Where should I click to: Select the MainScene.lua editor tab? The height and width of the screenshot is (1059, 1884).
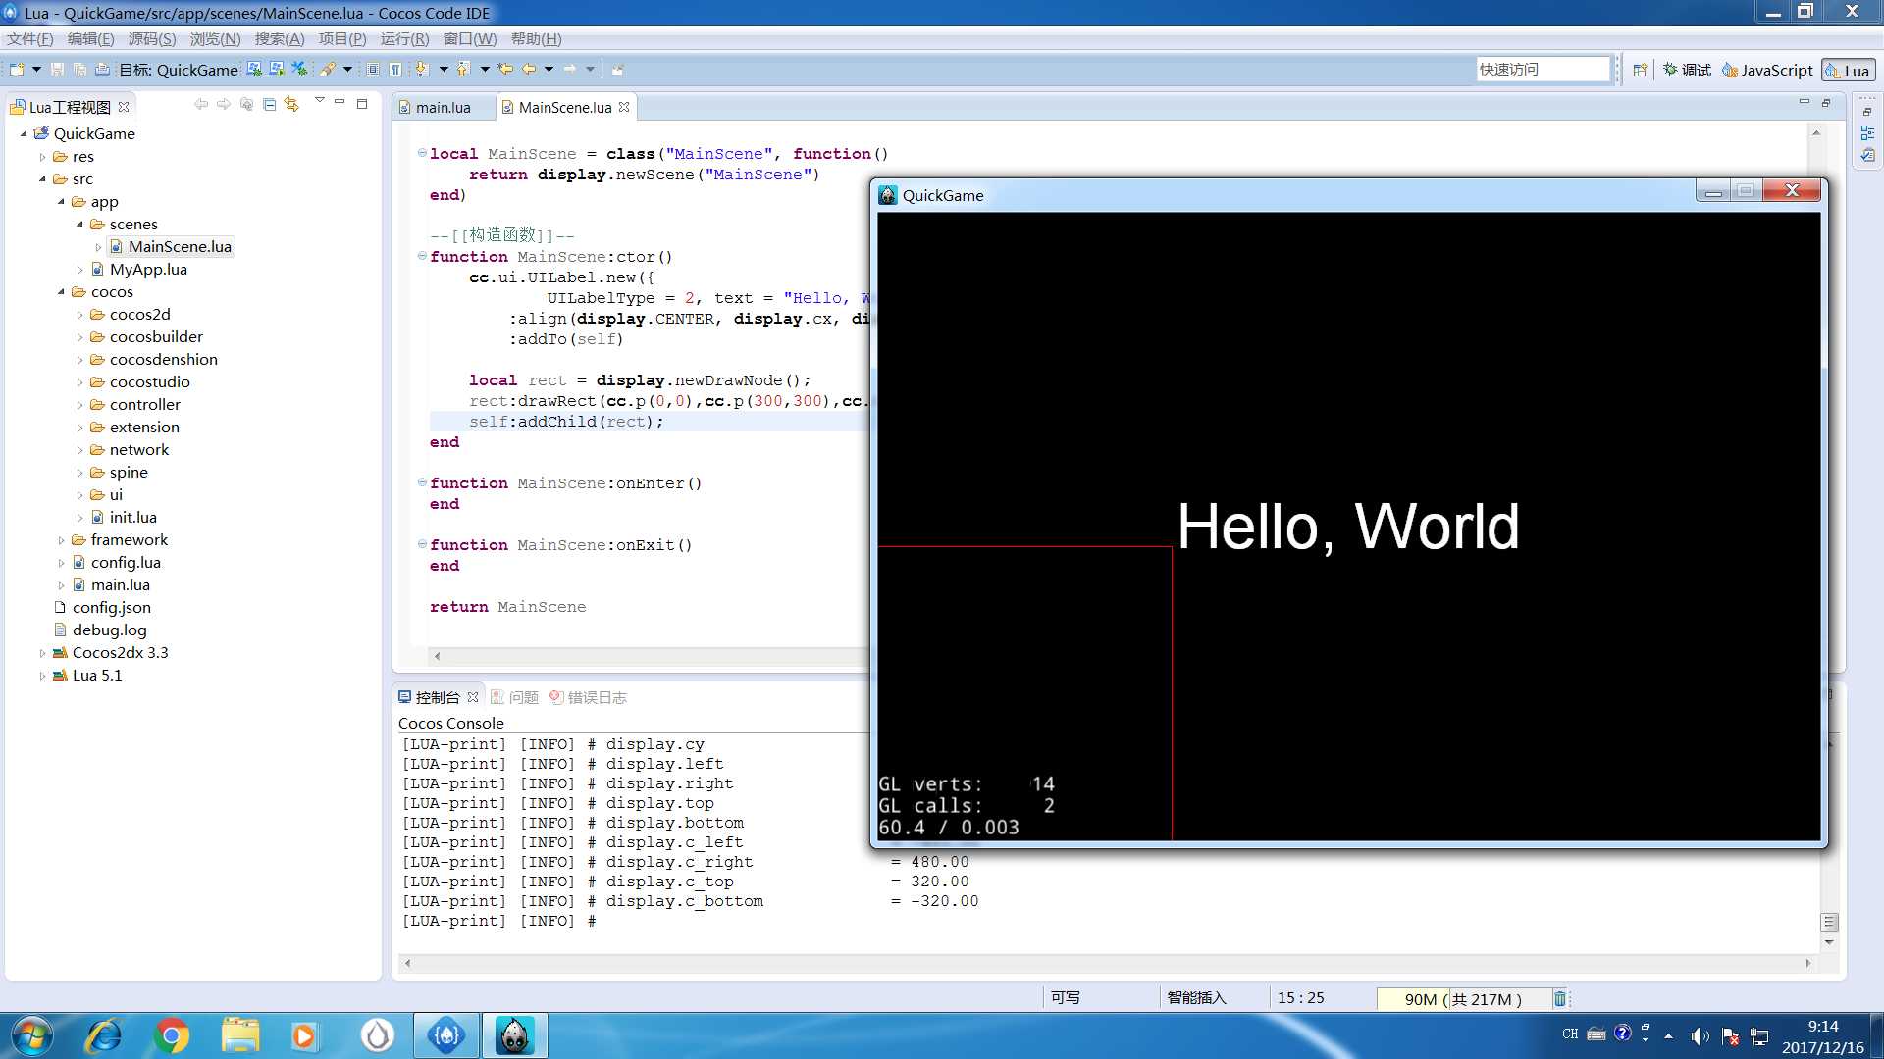click(564, 107)
